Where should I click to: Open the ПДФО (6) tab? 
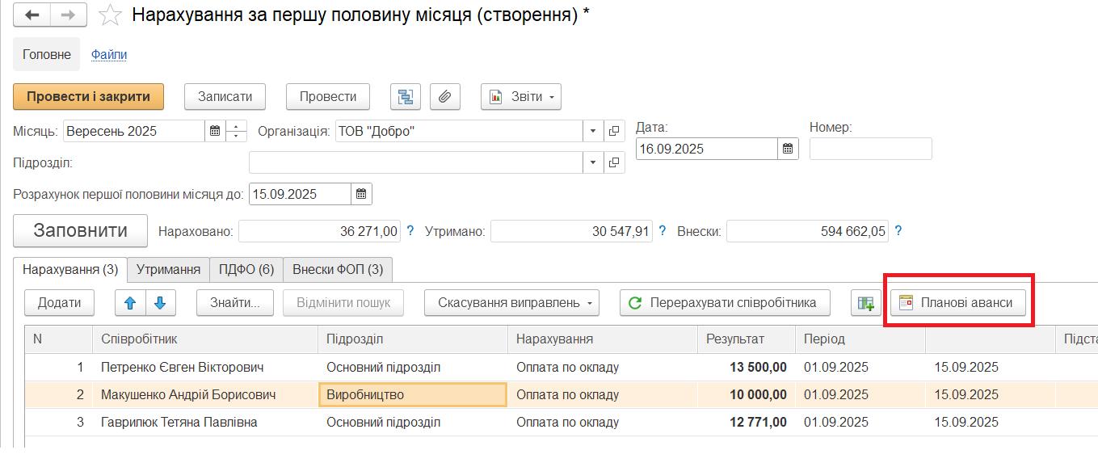(246, 269)
